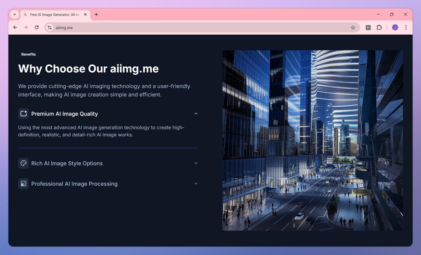Viewport: 421px width, 255px height.
Task: Select the palette icon beside Rich AI Image Style Options
Action: tap(24, 163)
